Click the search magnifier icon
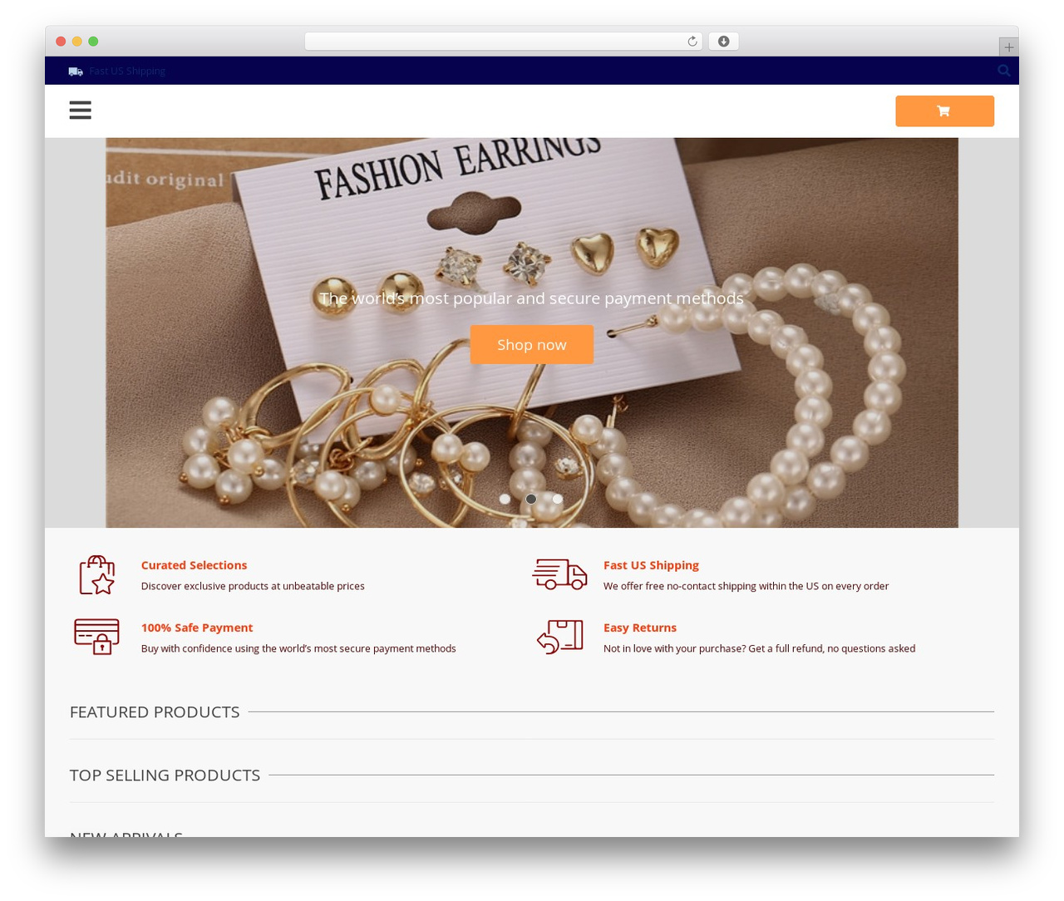Viewport: 1064px width, 901px height. 1004,71
